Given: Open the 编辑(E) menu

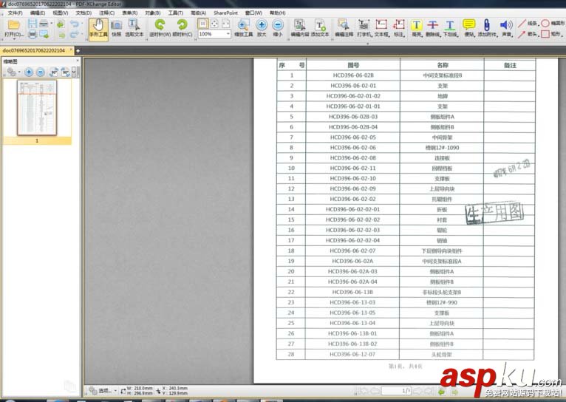Looking at the screenshot, I should 38,13.
